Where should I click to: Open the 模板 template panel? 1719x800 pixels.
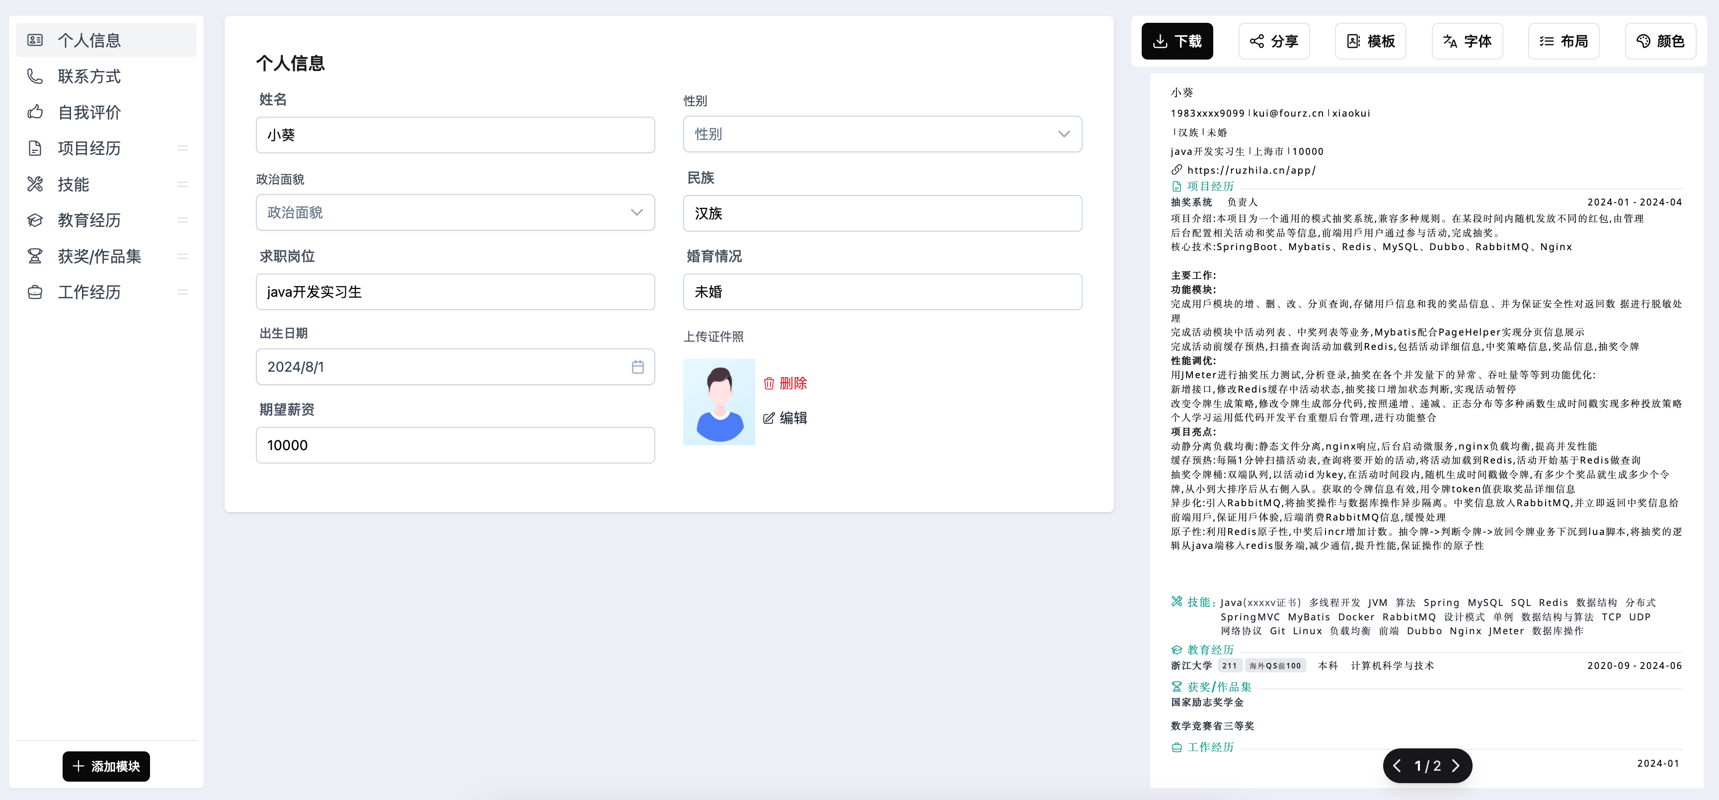pos(1370,41)
